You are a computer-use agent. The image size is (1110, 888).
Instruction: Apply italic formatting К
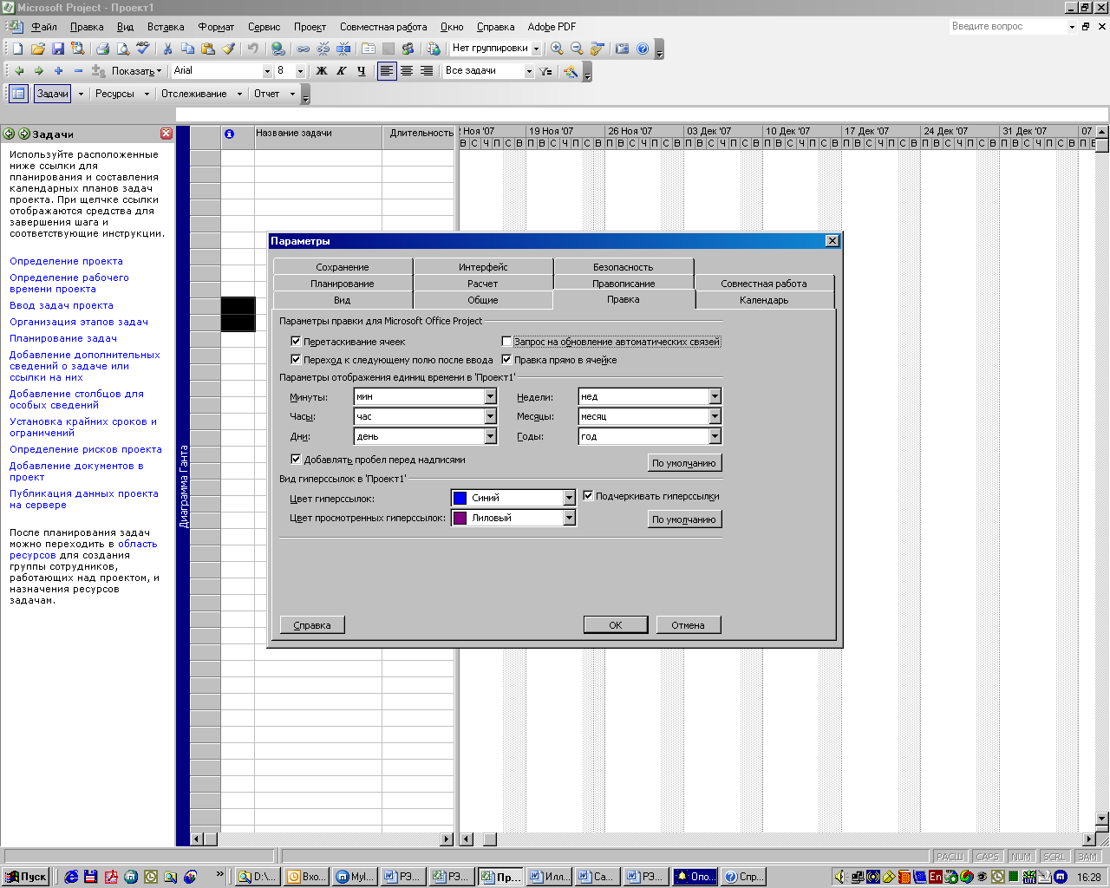click(x=342, y=71)
